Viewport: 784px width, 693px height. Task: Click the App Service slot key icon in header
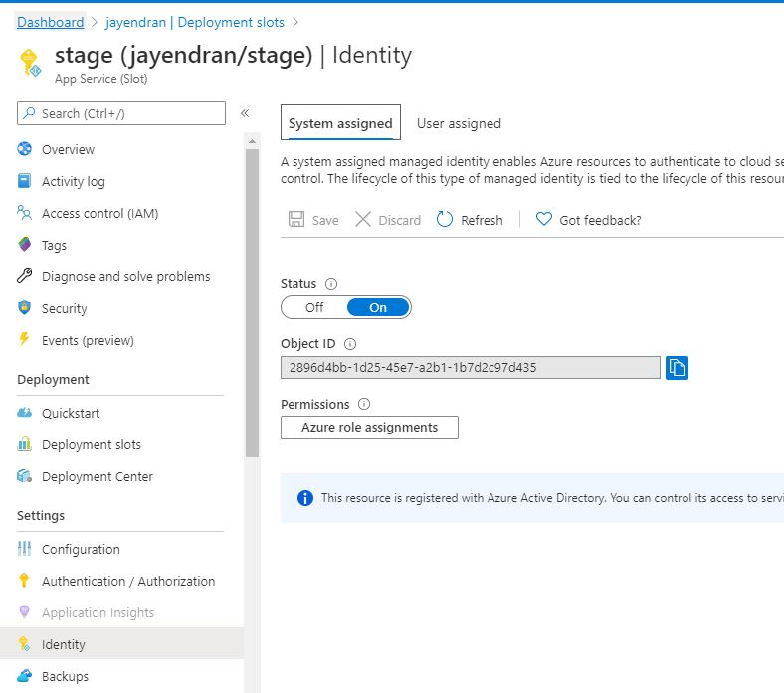pos(30,63)
